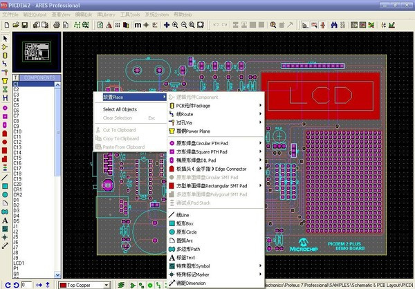Image resolution: width=415 pixels, height=289 pixels.
Task: Expand the Place submenu in the context menu
Action: point(131,97)
